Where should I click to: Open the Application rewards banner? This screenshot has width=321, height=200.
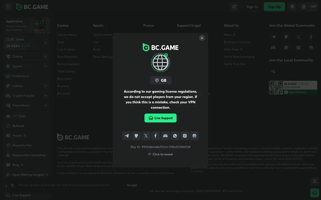click(27, 26)
